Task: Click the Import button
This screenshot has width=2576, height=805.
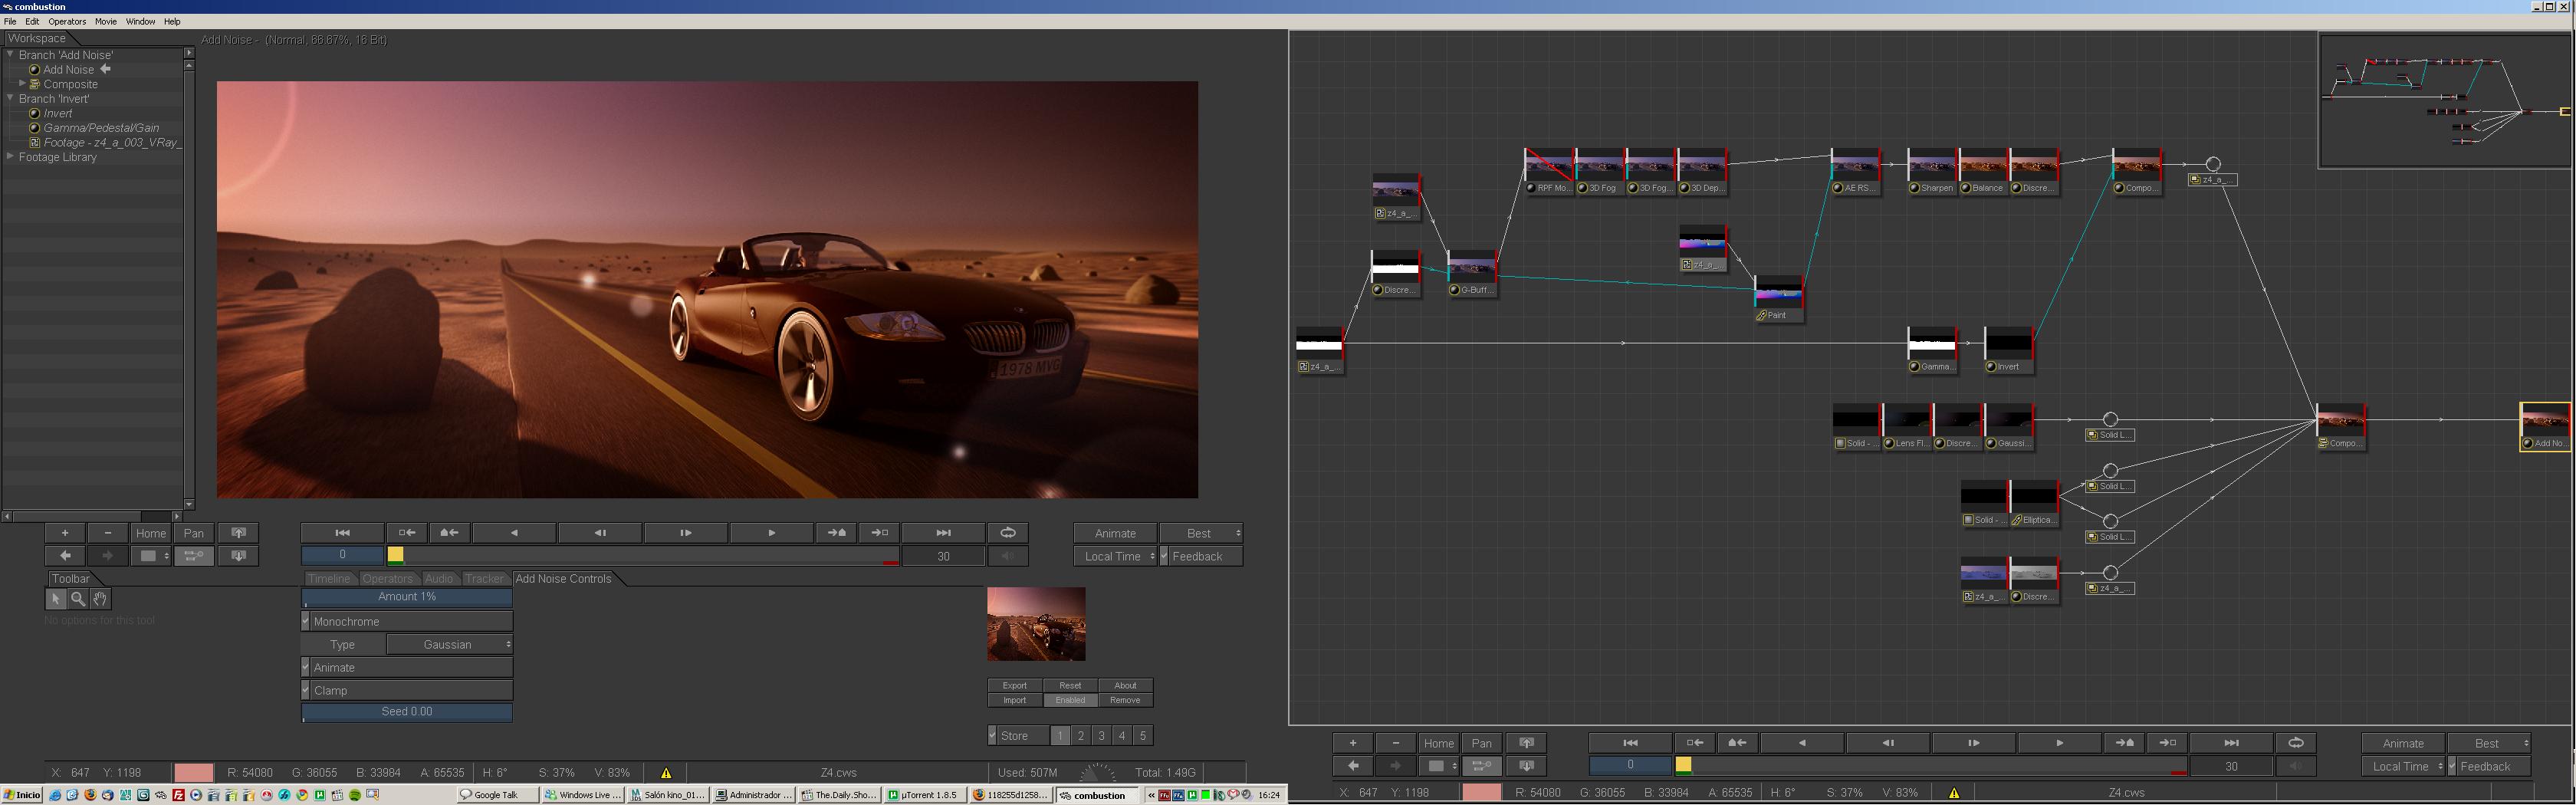Action: click(1015, 701)
